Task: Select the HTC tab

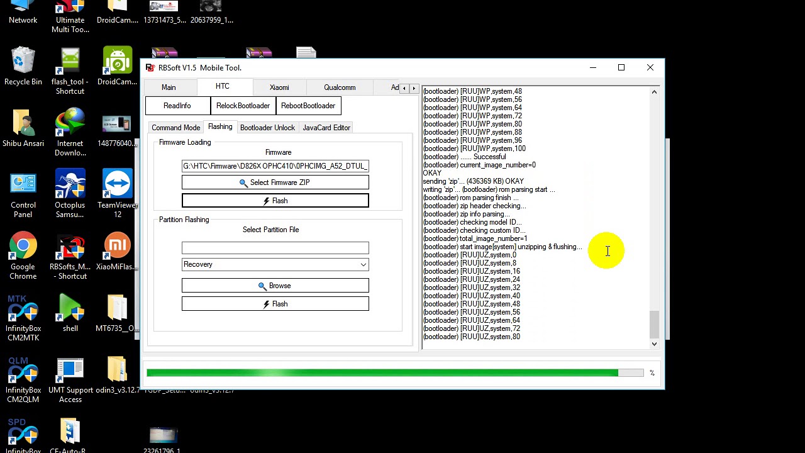Action: tap(223, 86)
